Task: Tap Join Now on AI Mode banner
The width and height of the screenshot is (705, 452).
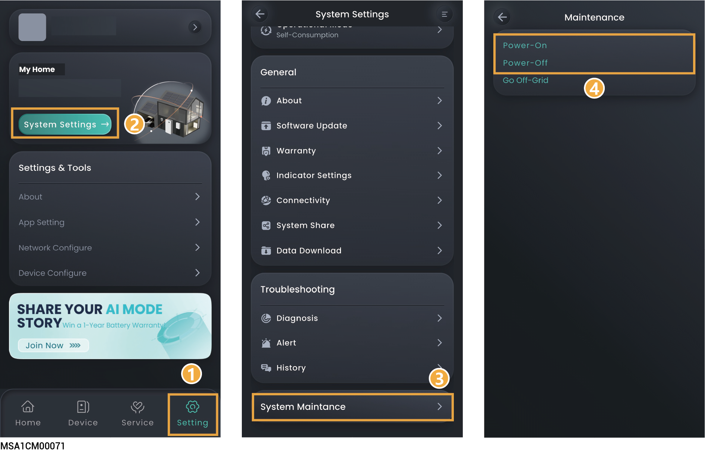Action: coord(53,345)
